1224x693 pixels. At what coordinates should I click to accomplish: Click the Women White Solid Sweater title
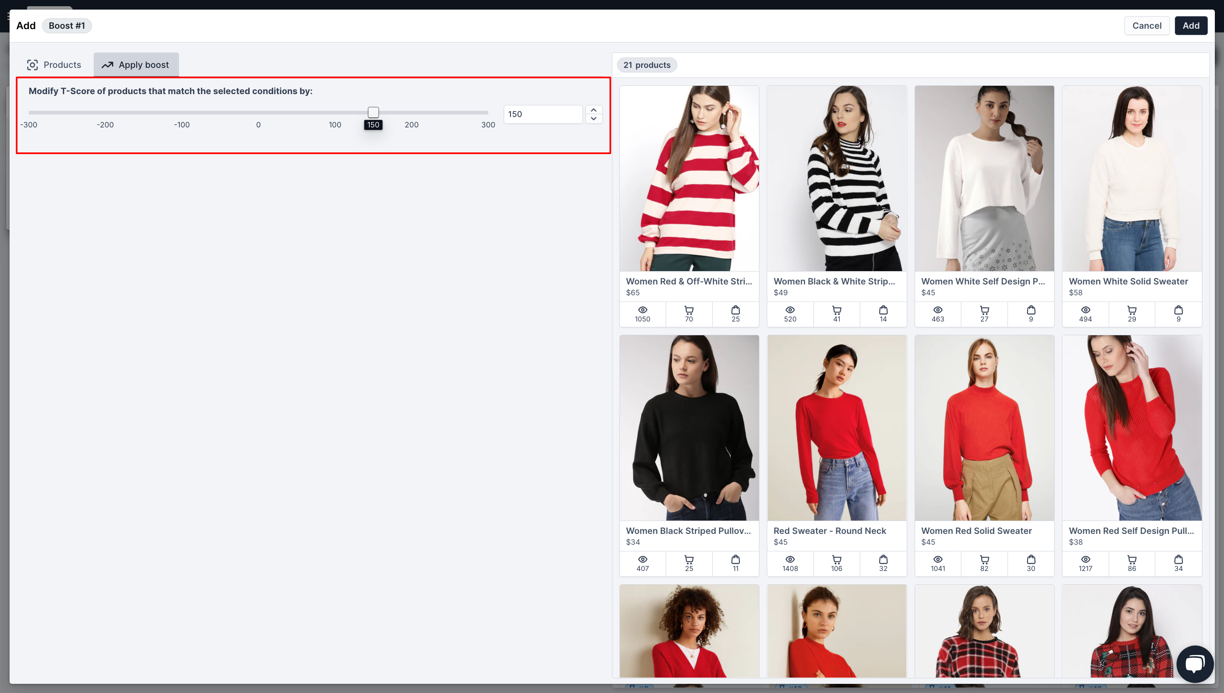click(x=1128, y=281)
